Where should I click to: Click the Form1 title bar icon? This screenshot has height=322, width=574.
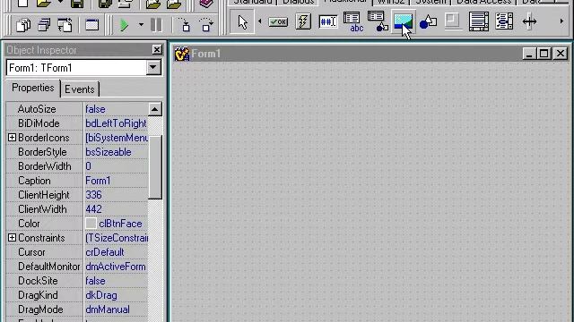coord(181,54)
